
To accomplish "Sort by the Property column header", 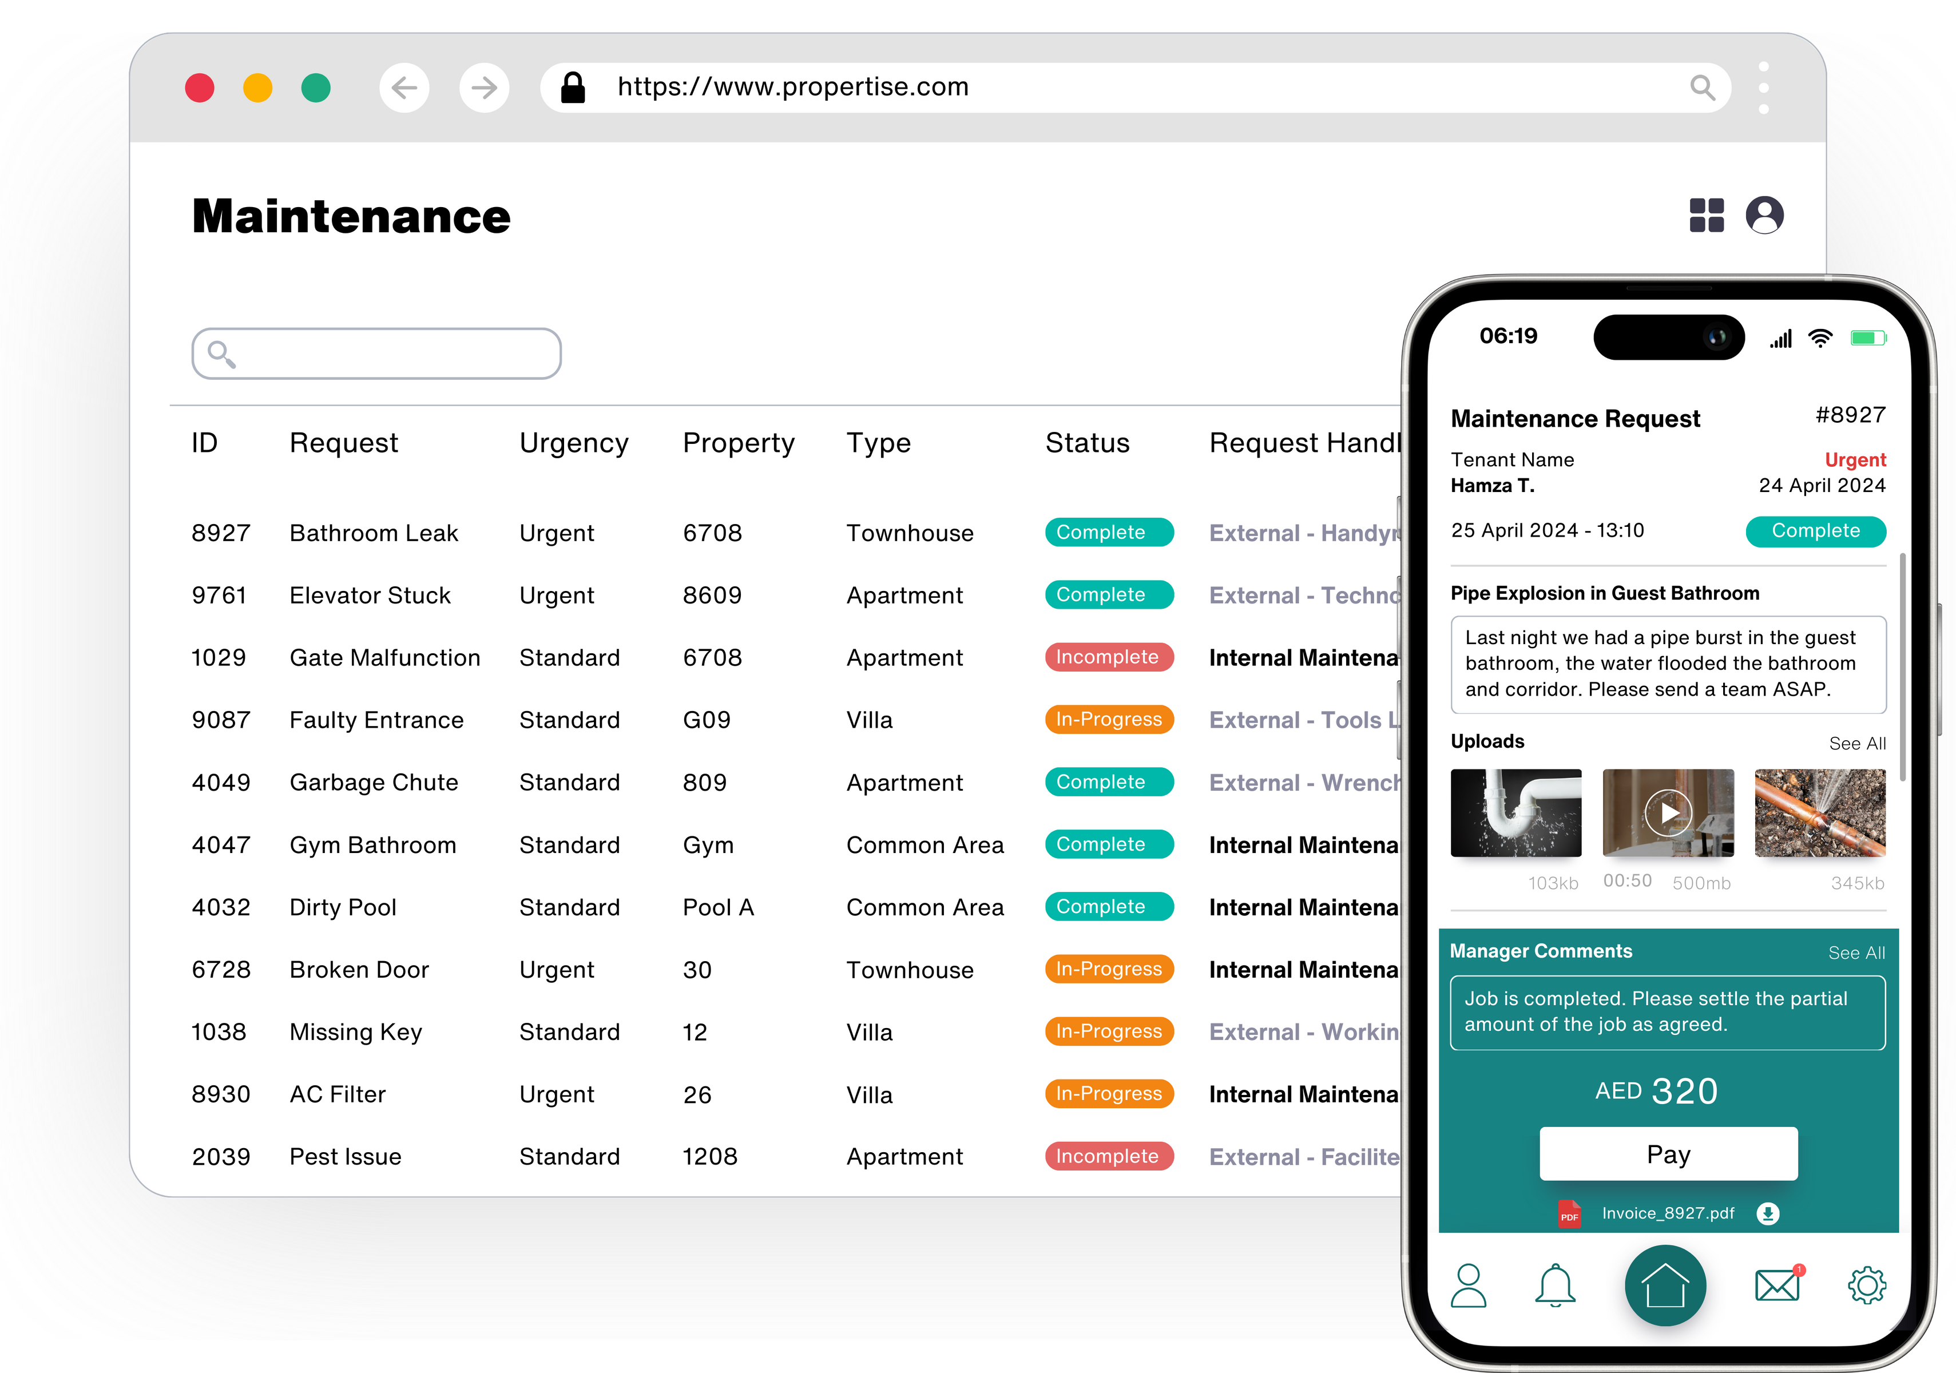I will pos(738,444).
